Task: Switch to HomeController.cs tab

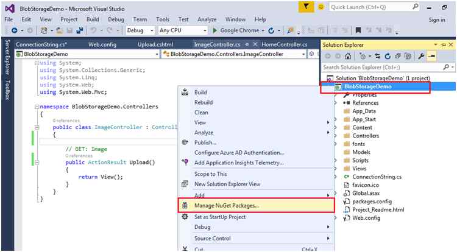Action: click(x=285, y=44)
